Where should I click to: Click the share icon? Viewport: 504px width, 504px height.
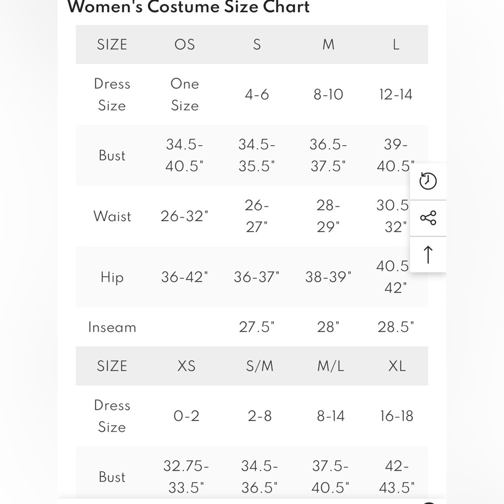click(428, 218)
